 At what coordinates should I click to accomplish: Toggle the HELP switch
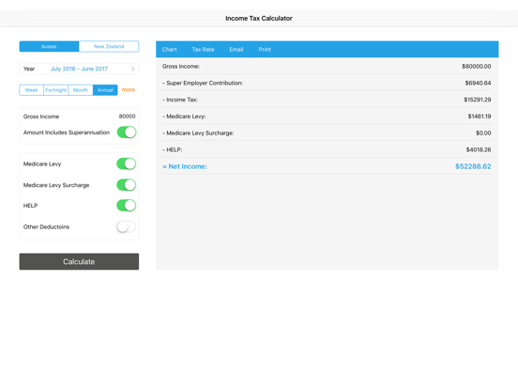(x=127, y=206)
